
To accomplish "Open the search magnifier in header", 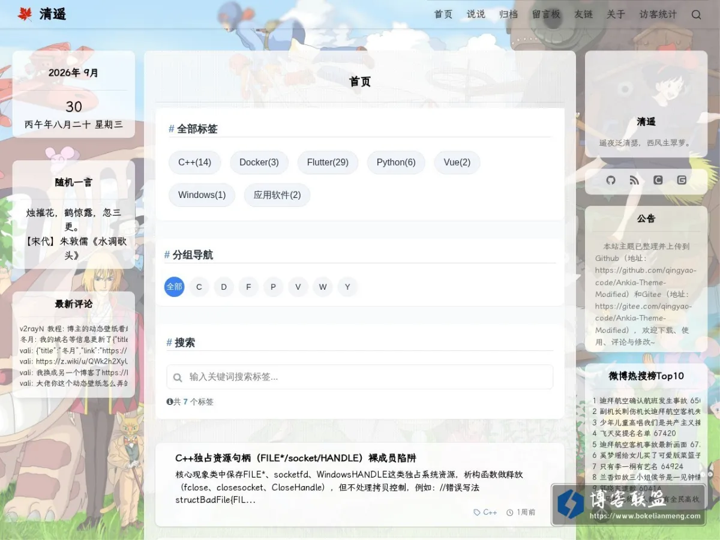I will pyautogui.click(x=696, y=14).
